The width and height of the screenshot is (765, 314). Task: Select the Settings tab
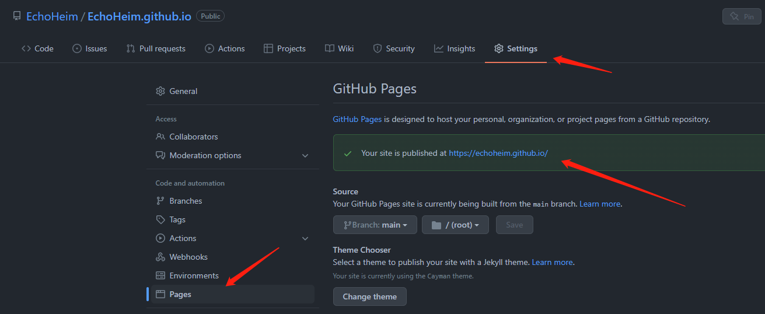516,48
